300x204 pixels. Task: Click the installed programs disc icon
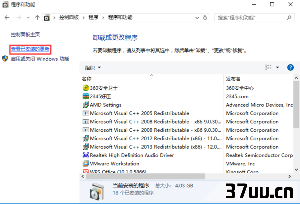tap(97, 191)
